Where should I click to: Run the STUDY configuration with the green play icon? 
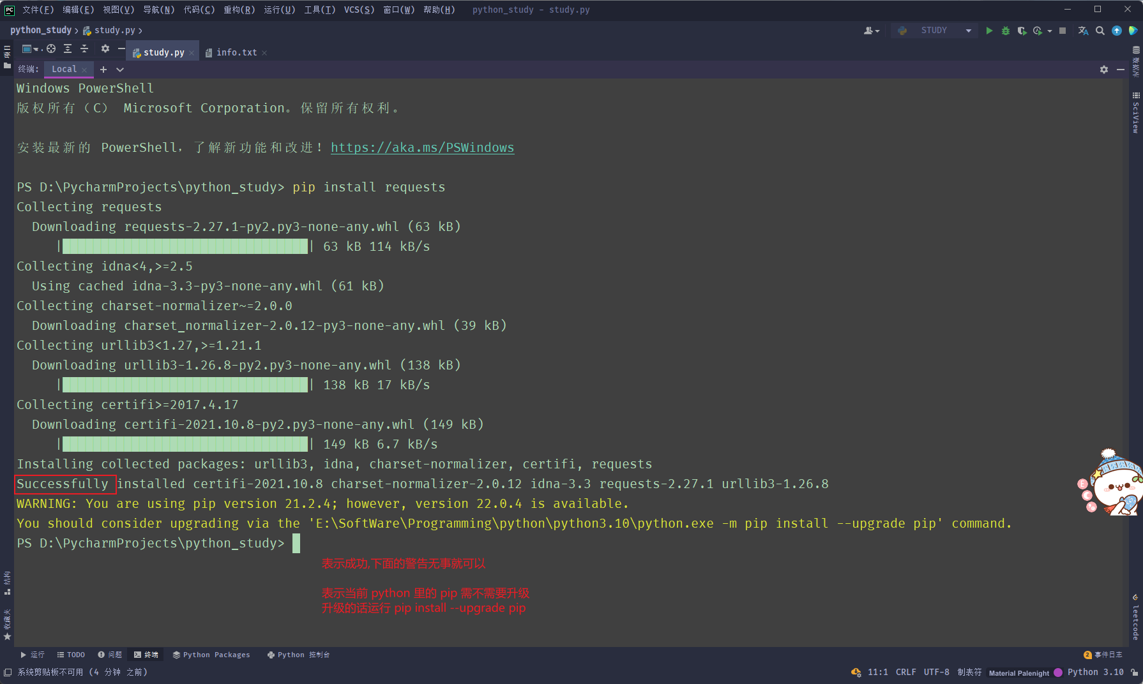[989, 31]
